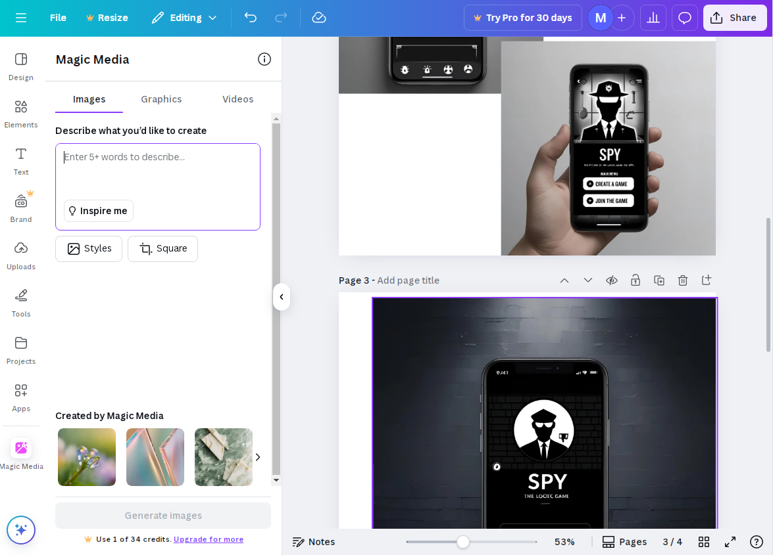The height and width of the screenshot is (555, 773).
Task: Open the Text sidebar panel
Action: [x=20, y=161]
